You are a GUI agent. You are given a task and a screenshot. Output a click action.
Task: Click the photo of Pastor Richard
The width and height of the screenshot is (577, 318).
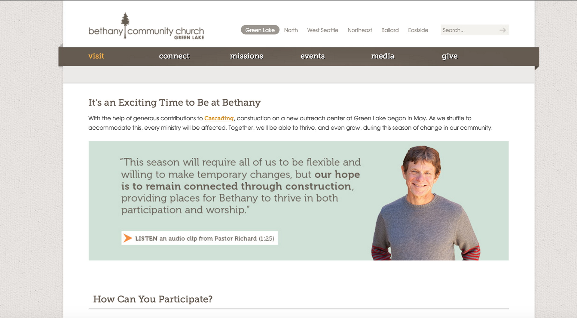[x=426, y=203]
